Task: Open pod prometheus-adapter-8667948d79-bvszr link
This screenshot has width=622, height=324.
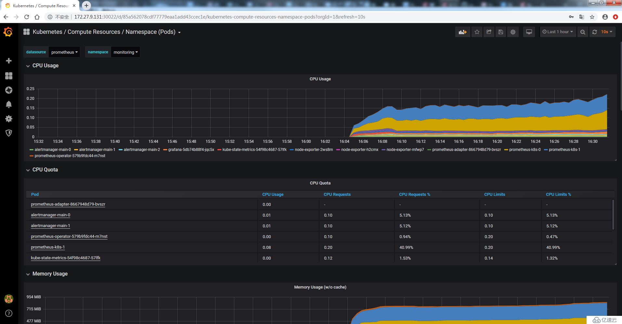Action: click(68, 204)
